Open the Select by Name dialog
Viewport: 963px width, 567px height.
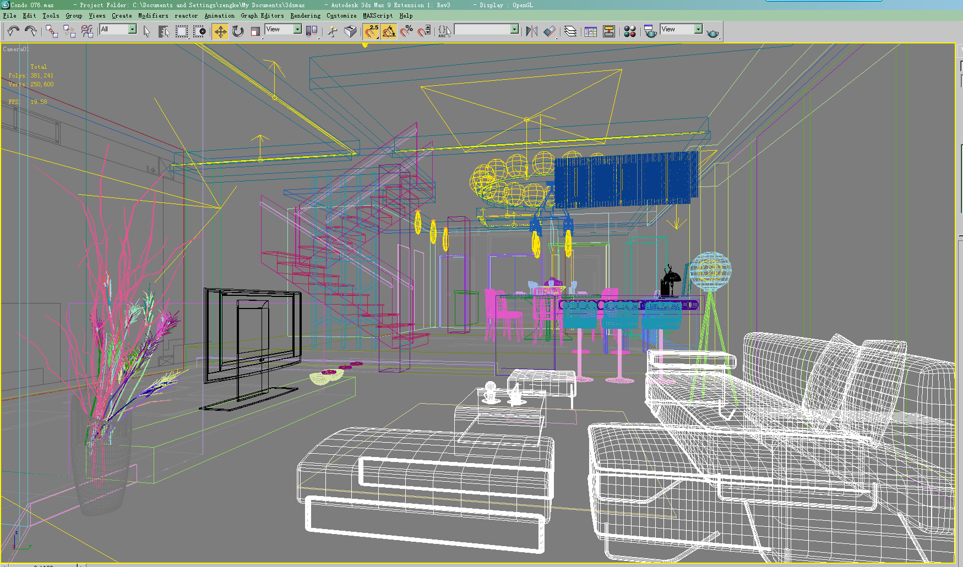coord(164,31)
